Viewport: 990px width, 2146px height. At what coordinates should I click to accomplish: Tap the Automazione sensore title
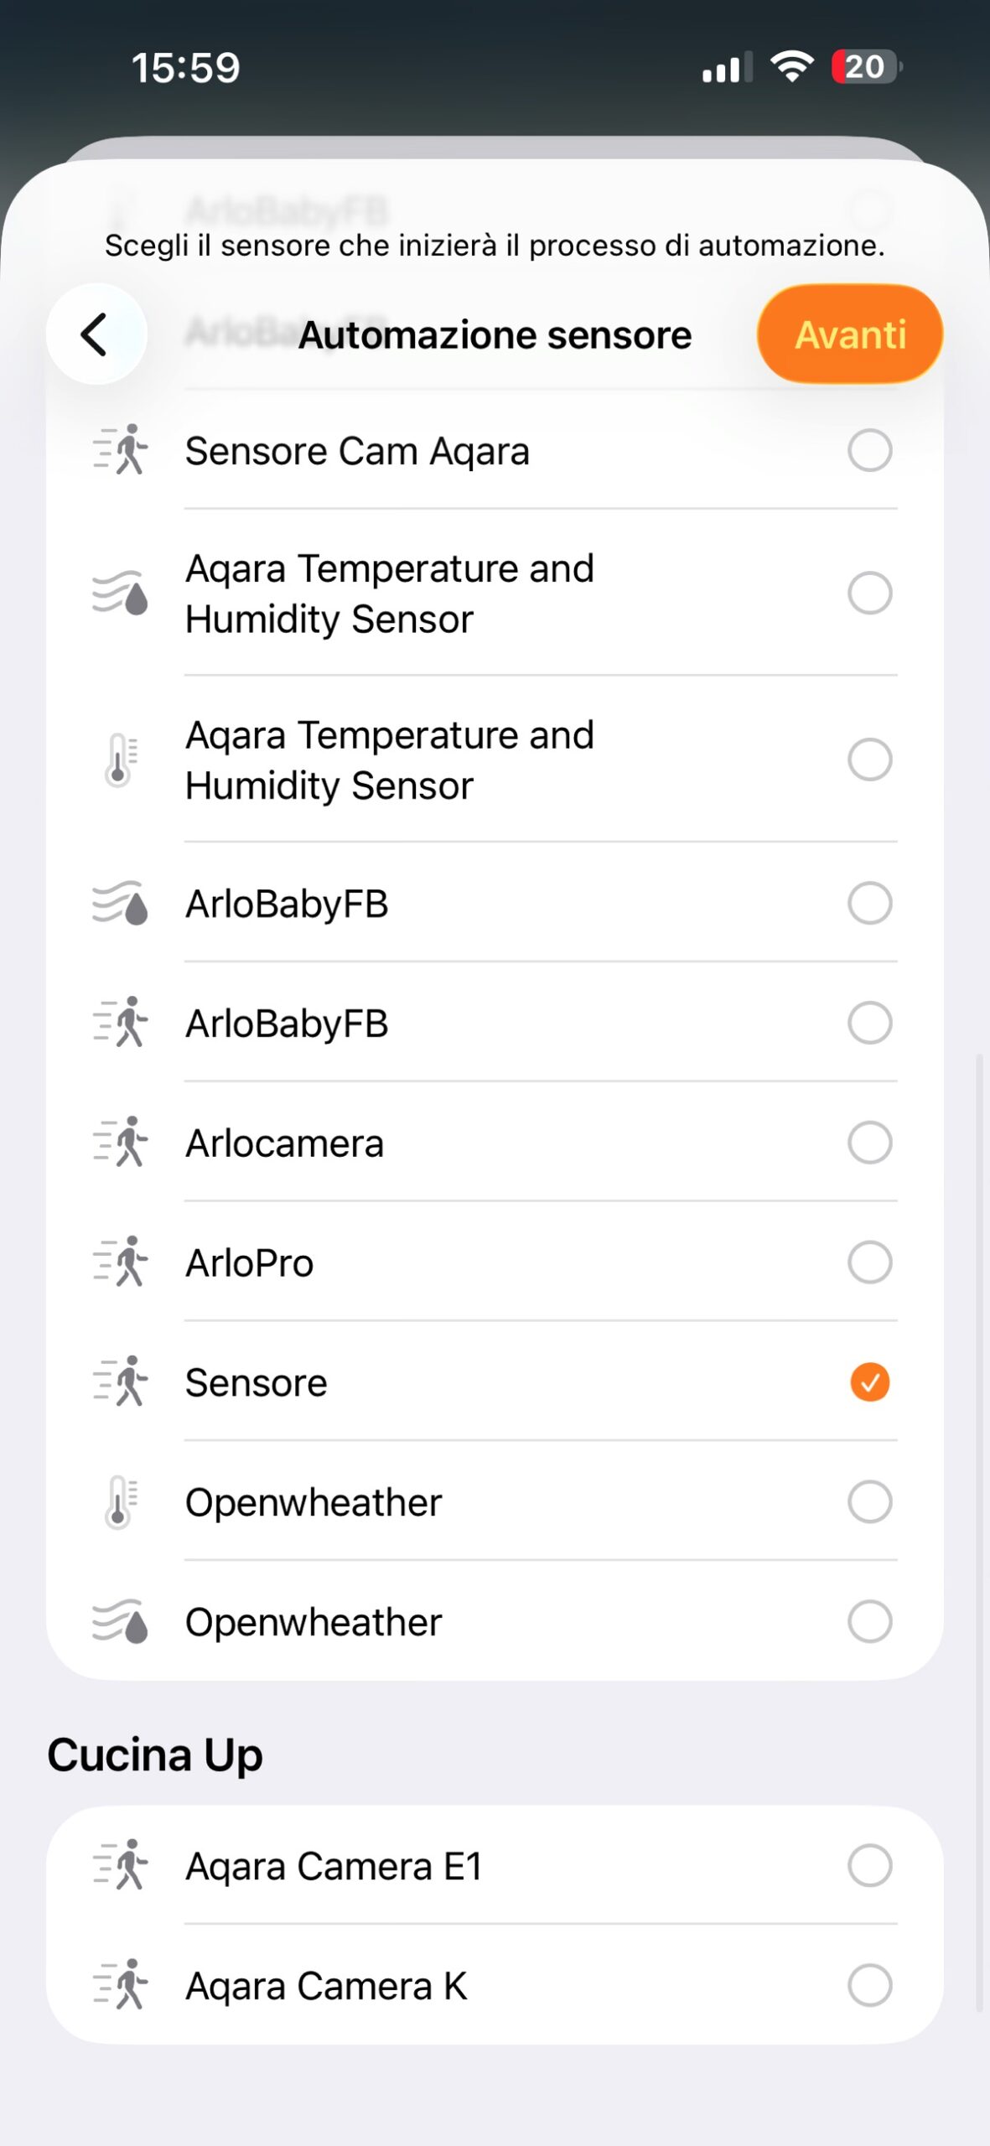click(495, 335)
